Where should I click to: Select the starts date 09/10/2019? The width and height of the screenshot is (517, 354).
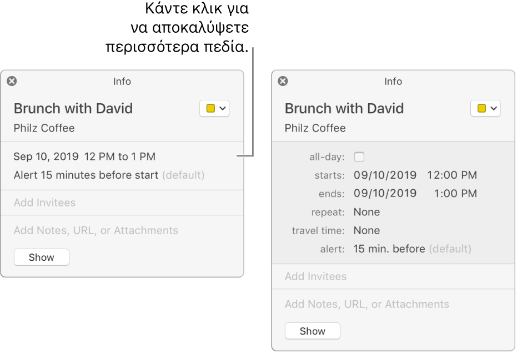pos(385,175)
